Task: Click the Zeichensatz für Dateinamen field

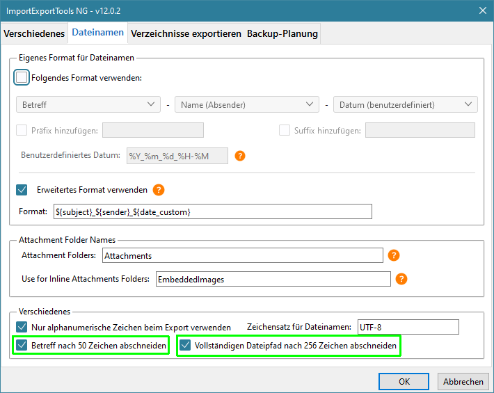Action: [x=408, y=327]
